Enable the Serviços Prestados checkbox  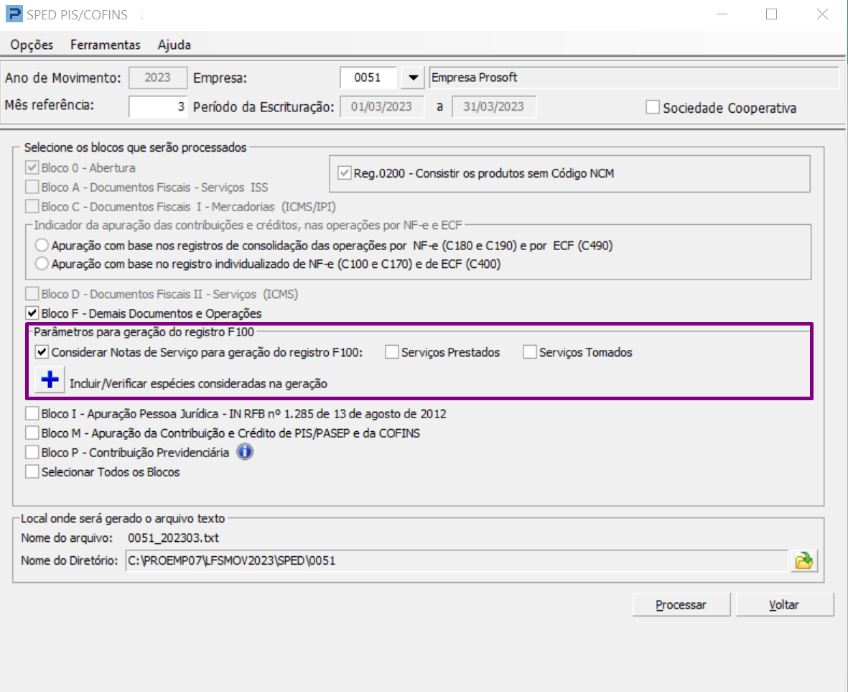coord(391,351)
